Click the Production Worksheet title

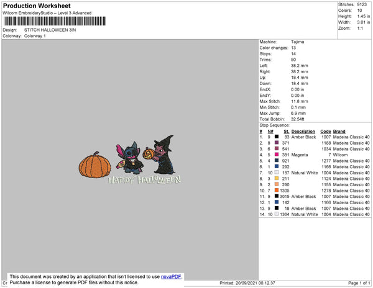pos(37,6)
